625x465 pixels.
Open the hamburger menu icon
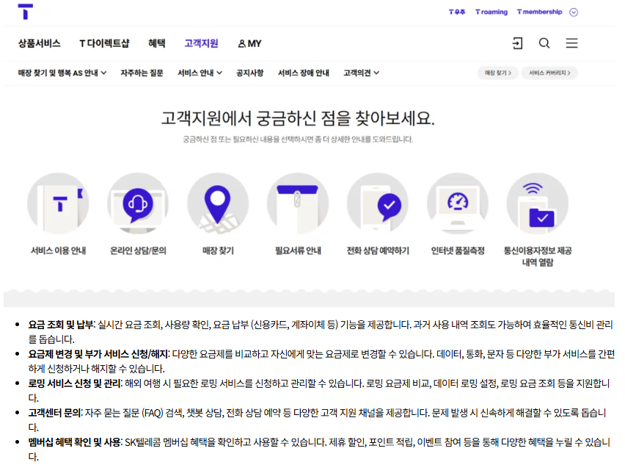[571, 43]
